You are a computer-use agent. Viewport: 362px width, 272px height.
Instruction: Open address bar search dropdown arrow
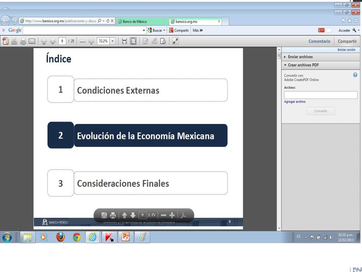[104, 21]
